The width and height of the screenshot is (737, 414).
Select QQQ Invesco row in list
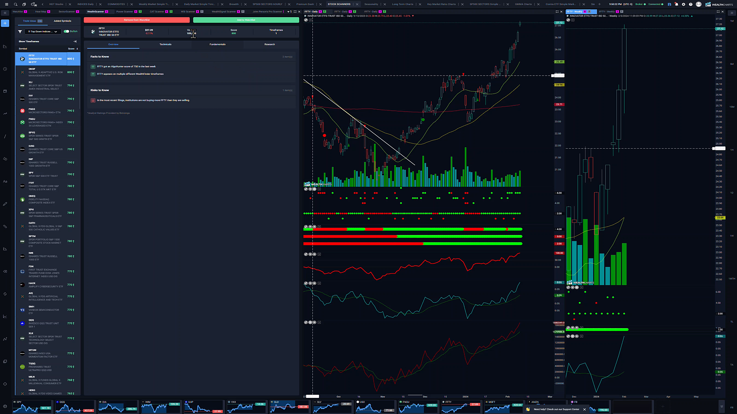48,323
